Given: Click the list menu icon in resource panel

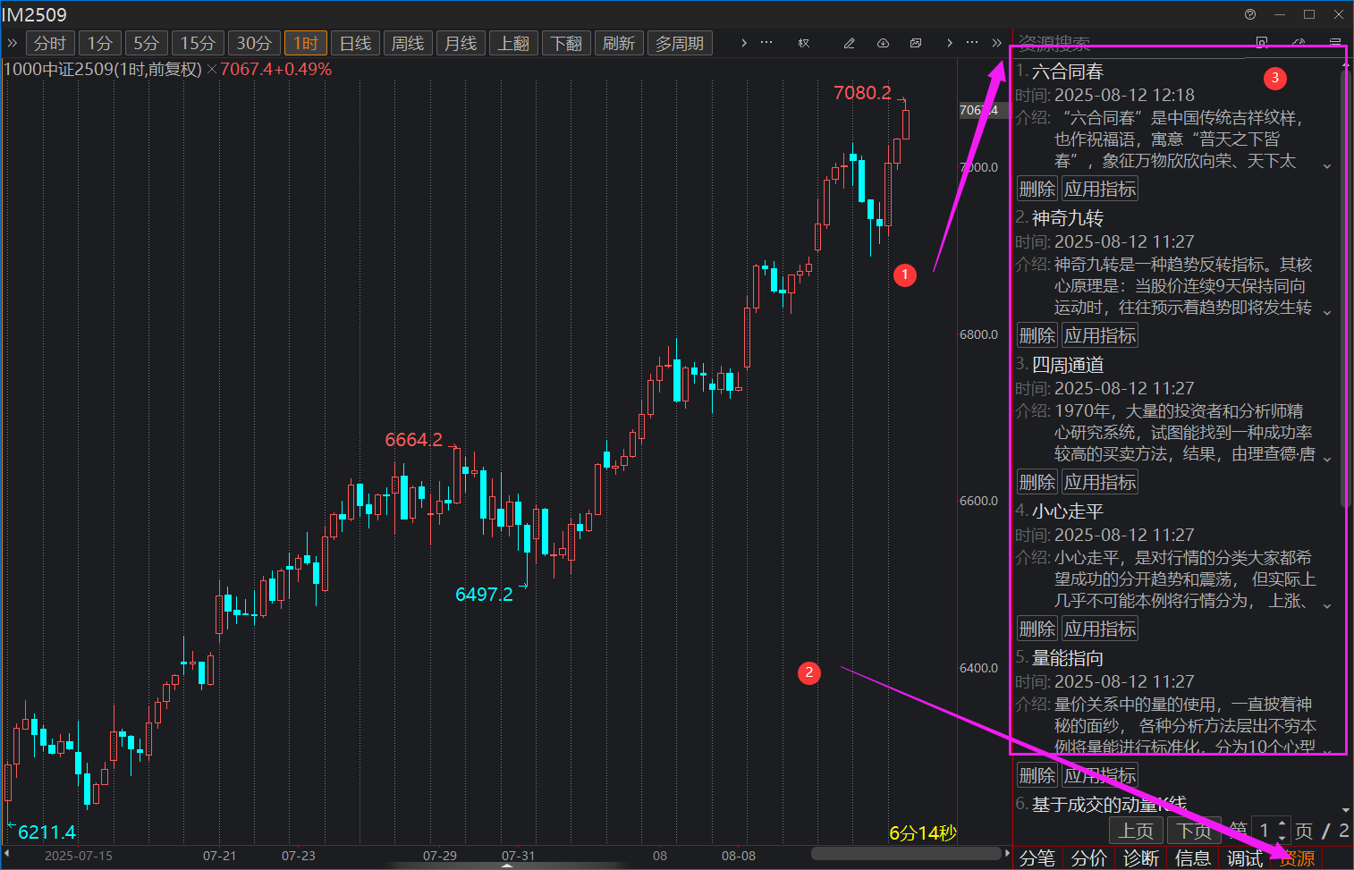Looking at the screenshot, I should (x=1335, y=43).
